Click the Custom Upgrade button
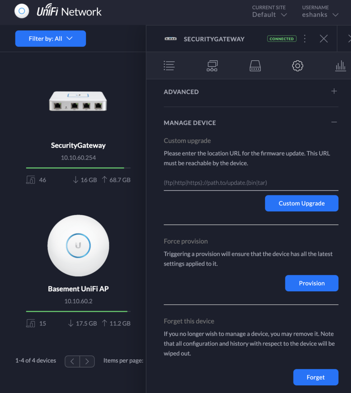 [301, 203]
